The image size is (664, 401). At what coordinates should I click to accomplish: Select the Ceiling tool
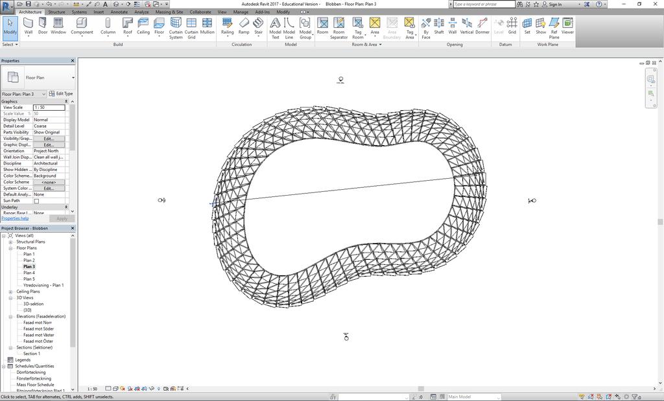(143, 26)
